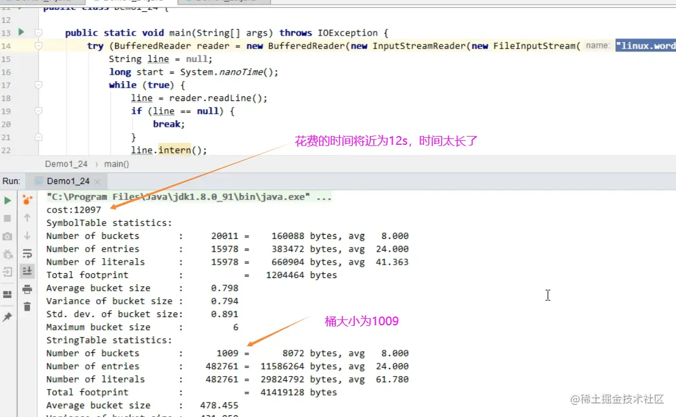Click buckets value 20011
This screenshot has width=676, height=417.
click(x=224, y=236)
